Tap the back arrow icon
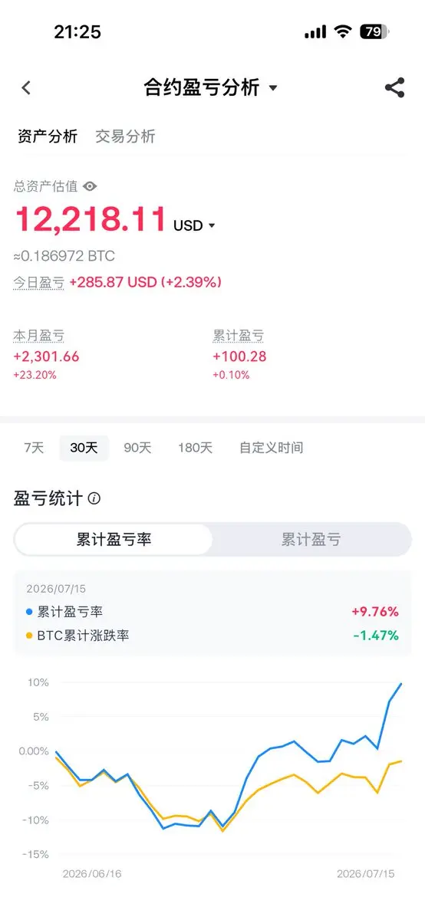This screenshot has height=920, width=425. pyautogui.click(x=26, y=87)
